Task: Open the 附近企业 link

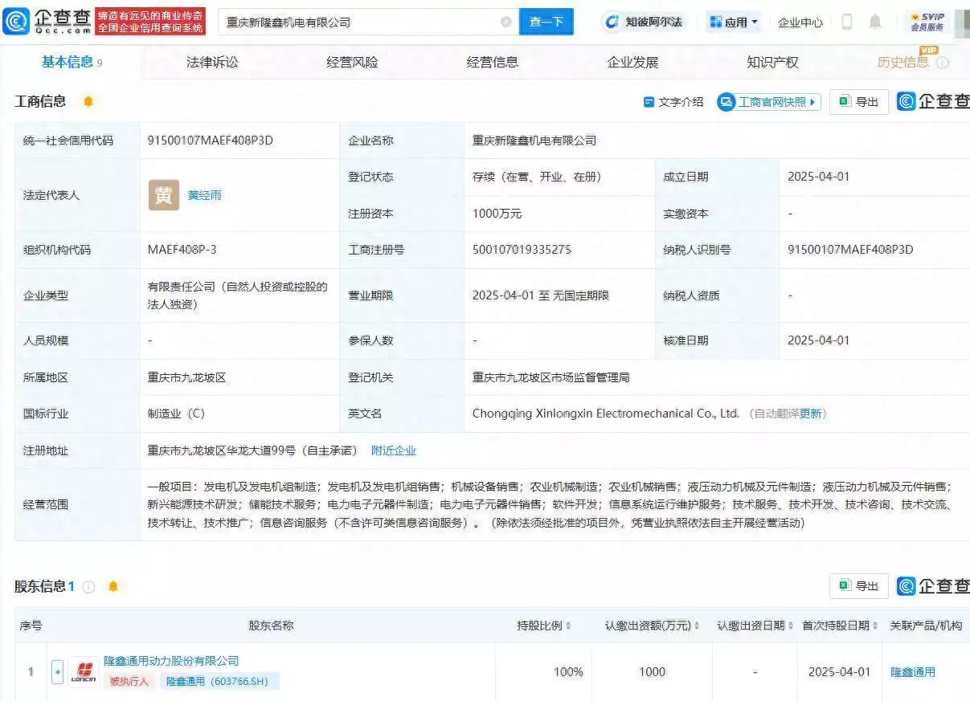Action: pos(393,450)
